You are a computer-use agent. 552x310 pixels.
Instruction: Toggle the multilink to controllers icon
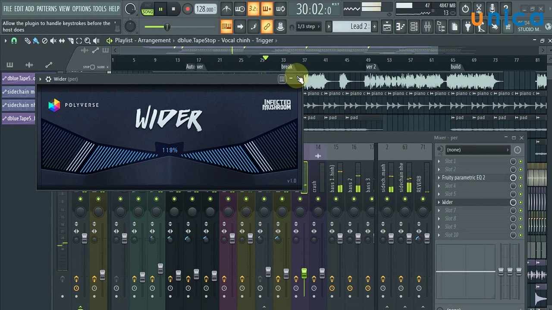coord(280,27)
